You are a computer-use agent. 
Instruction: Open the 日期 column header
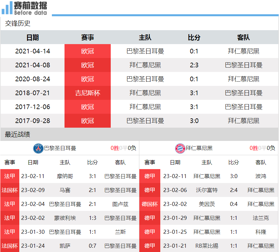tap(32, 37)
